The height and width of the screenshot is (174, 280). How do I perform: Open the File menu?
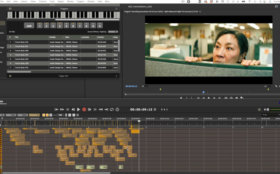coord(2,2)
